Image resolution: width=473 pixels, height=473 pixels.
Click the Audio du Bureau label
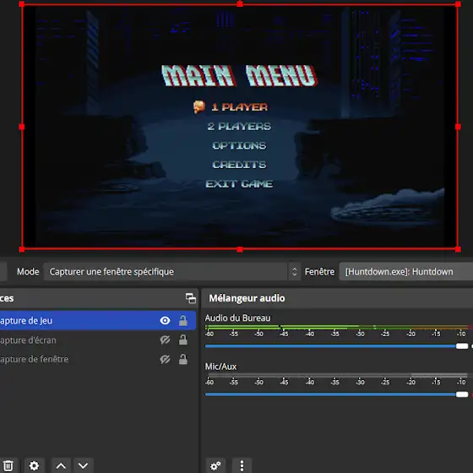click(237, 318)
